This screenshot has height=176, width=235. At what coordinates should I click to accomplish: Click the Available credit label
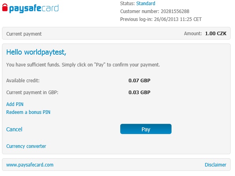click(x=23, y=81)
